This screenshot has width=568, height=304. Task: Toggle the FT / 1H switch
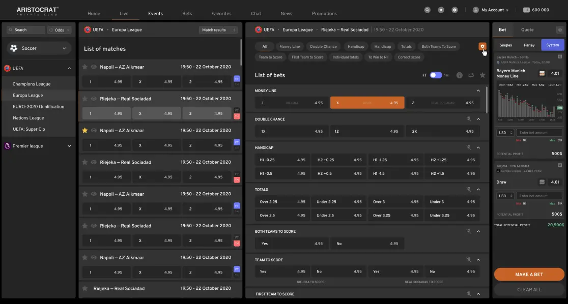pyautogui.click(x=436, y=75)
